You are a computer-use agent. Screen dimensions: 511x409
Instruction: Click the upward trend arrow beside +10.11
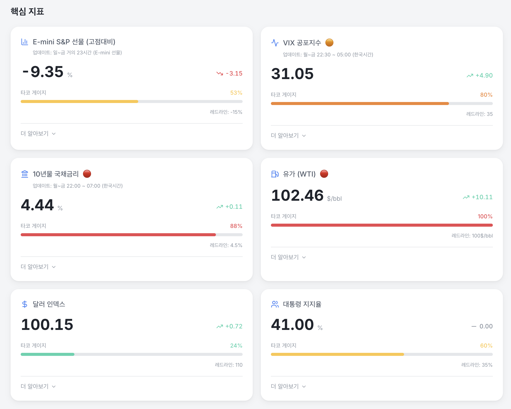pos(466,197)
